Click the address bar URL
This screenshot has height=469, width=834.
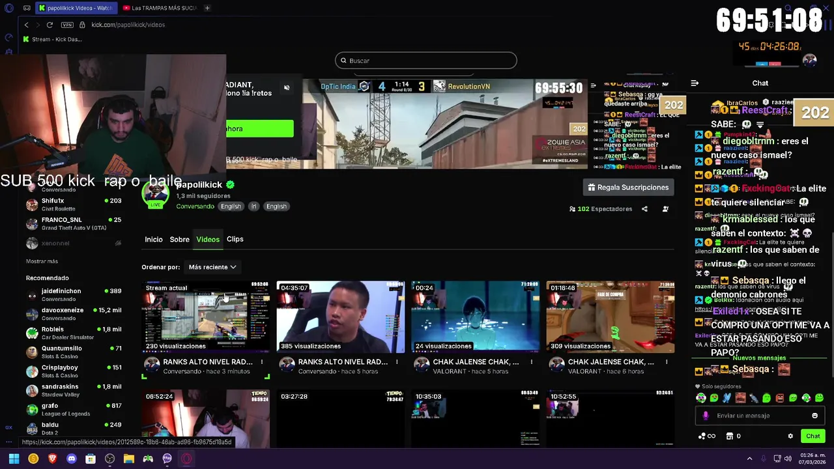pyautogui.click(x=128, y=25)
